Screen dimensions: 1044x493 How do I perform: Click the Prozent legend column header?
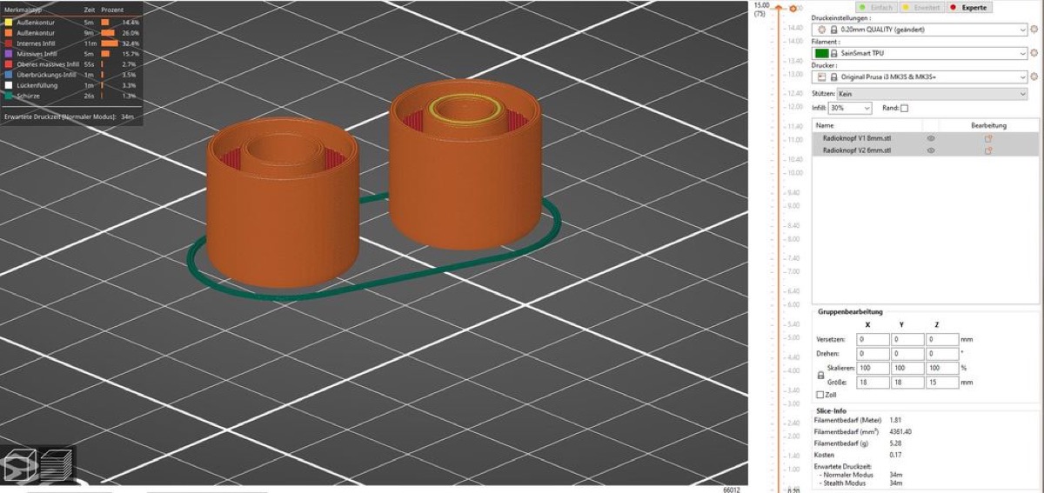click(x=114, y=9)
